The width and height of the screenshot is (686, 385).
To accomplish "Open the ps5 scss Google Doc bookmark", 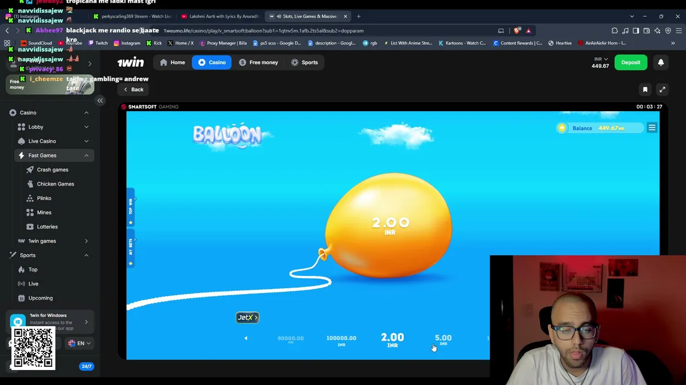I will tap(277, 43).
